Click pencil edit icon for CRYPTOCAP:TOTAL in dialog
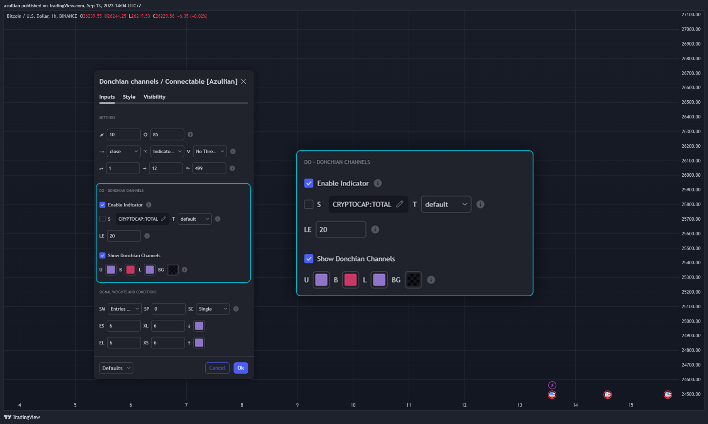The width and height of the screenshot is (708, 424). point(164,219)
